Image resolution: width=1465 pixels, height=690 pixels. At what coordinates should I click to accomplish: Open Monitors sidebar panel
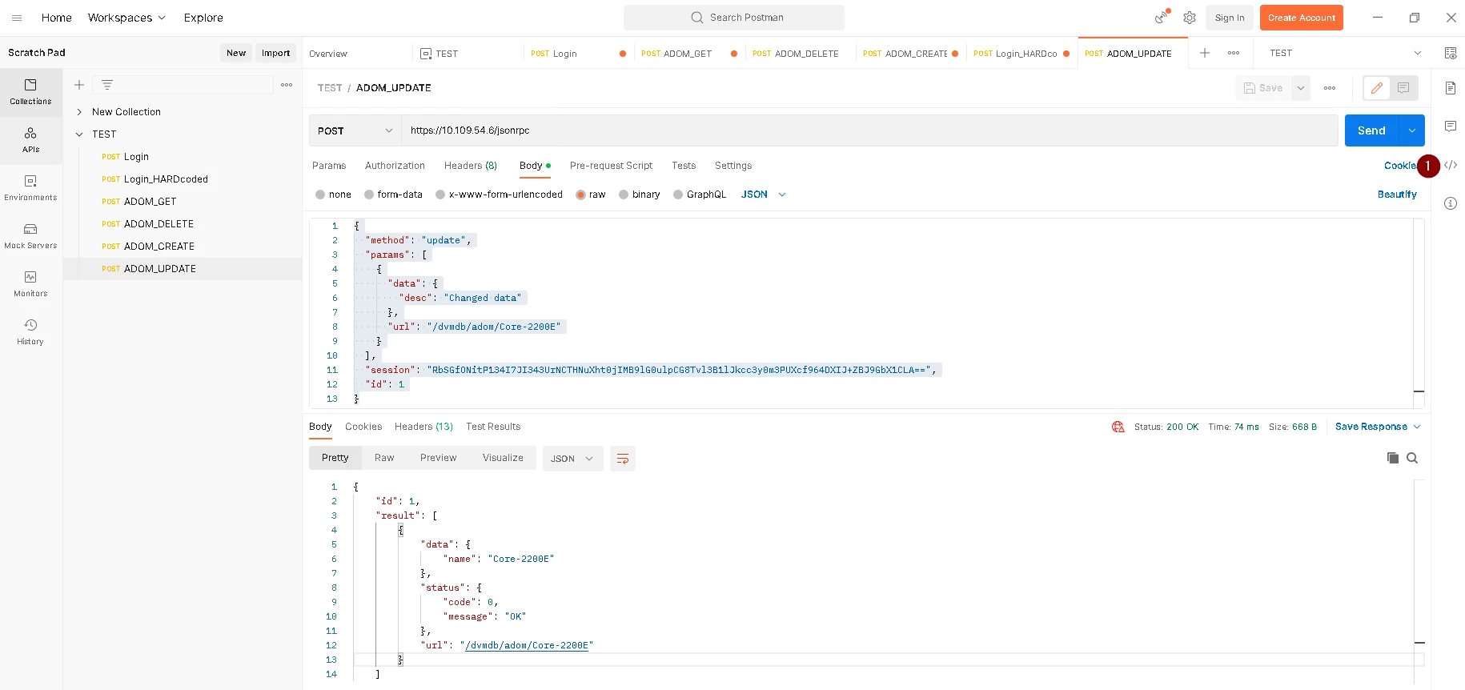(30, 284)
